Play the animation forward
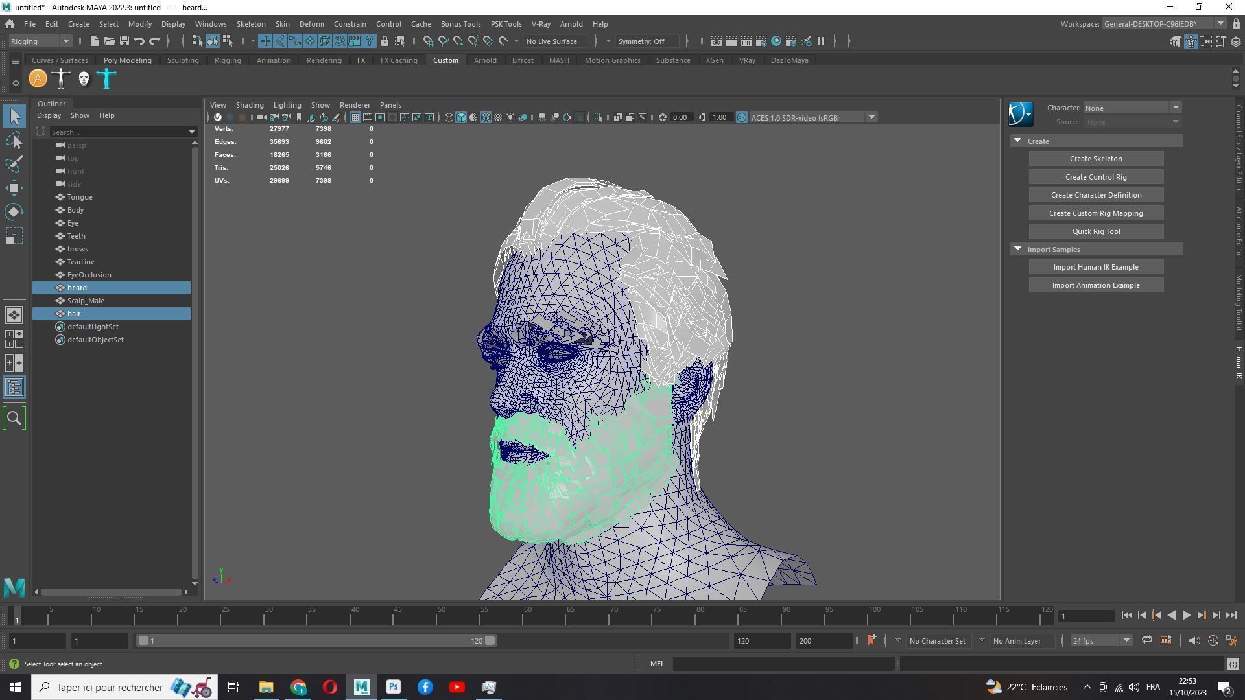The image size is (1245, 700). tap(1186, 616)
